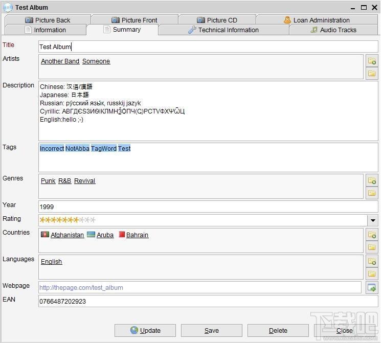
Task: Open the Someone artist link
Action: 96,61
